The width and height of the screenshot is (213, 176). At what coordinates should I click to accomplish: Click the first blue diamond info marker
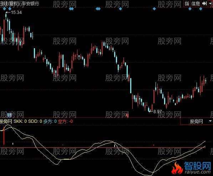(x=4, y=9)
